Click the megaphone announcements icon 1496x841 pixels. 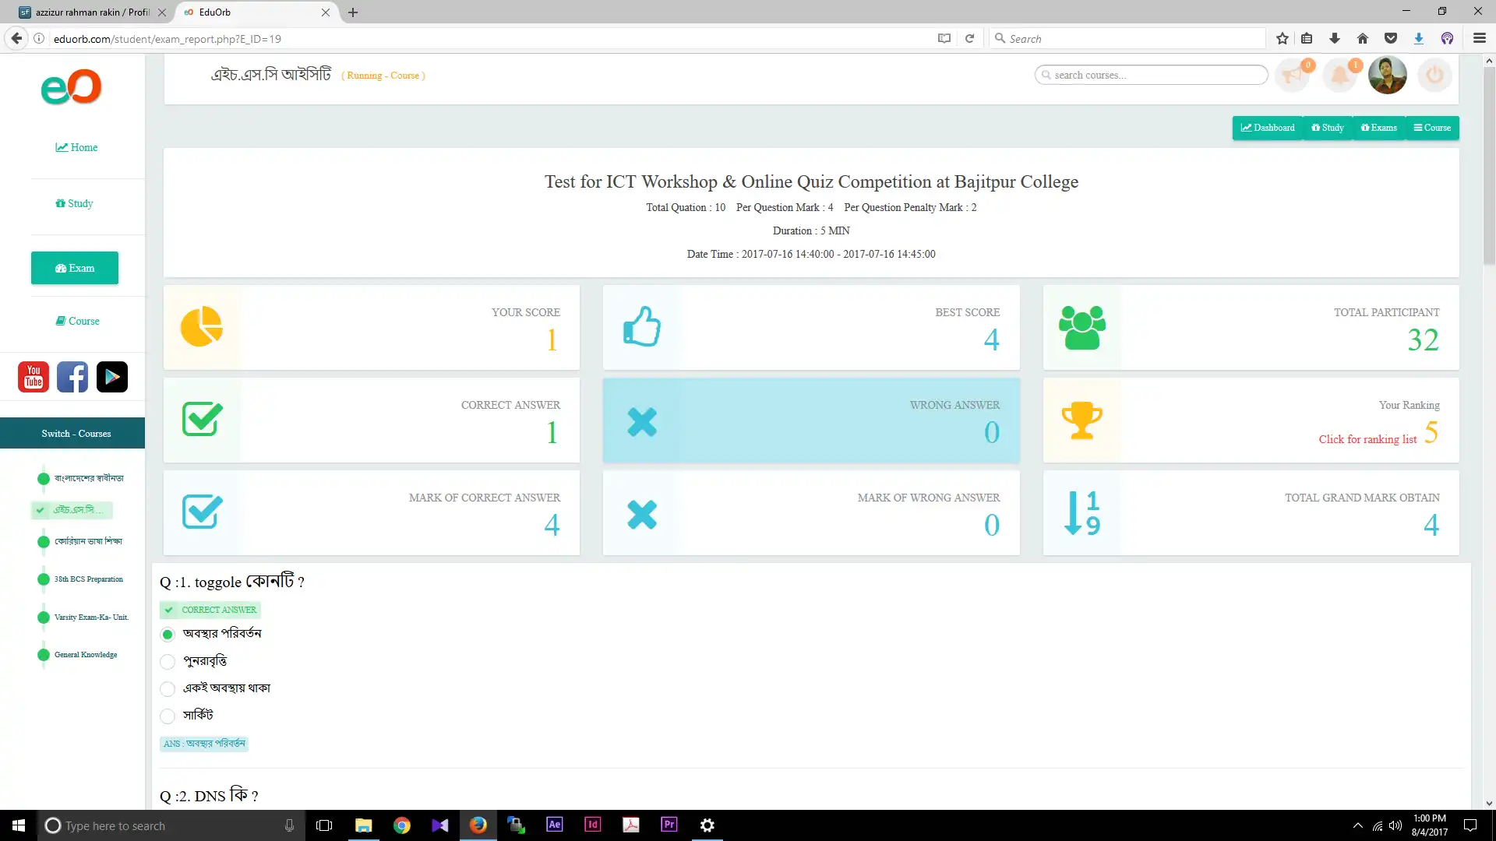[1293, 76]
